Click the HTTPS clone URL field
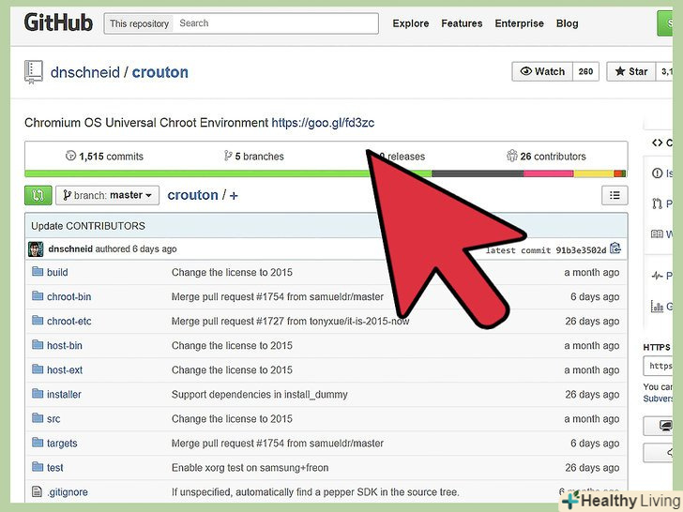This screenshot has width=683, height=512. tap(659, 366)
